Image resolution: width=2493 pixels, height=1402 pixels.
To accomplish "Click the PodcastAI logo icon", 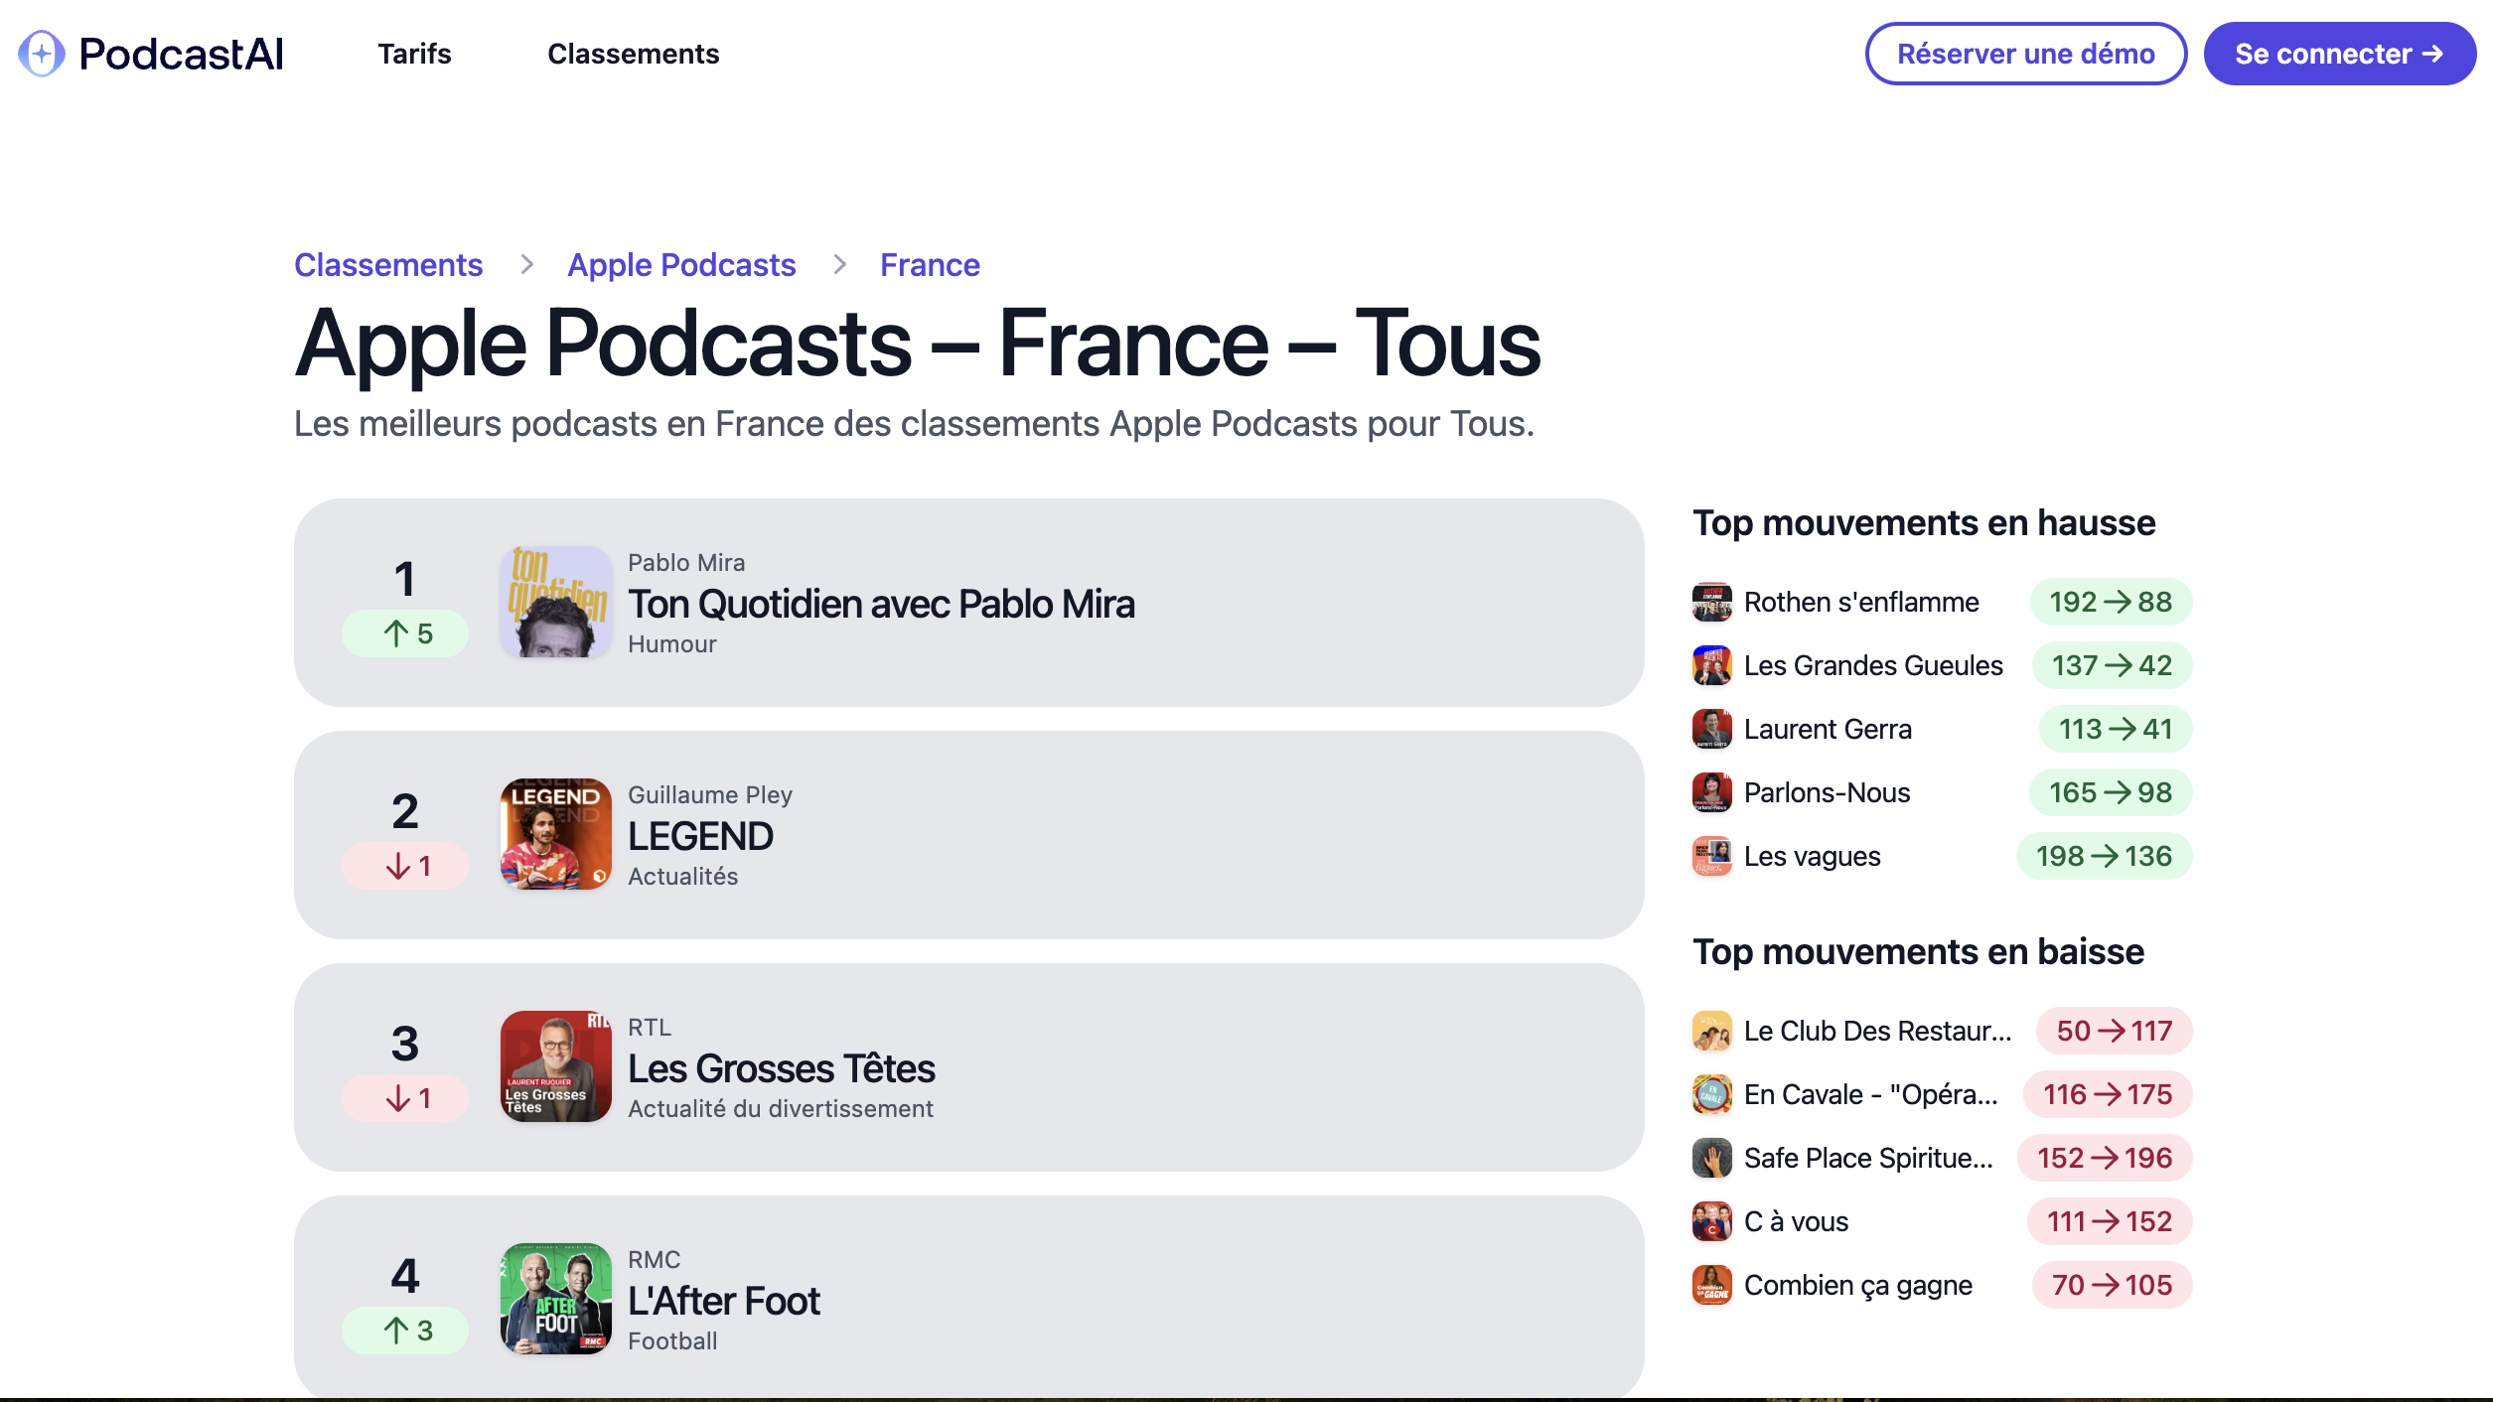I will click(x=41, y=54).
